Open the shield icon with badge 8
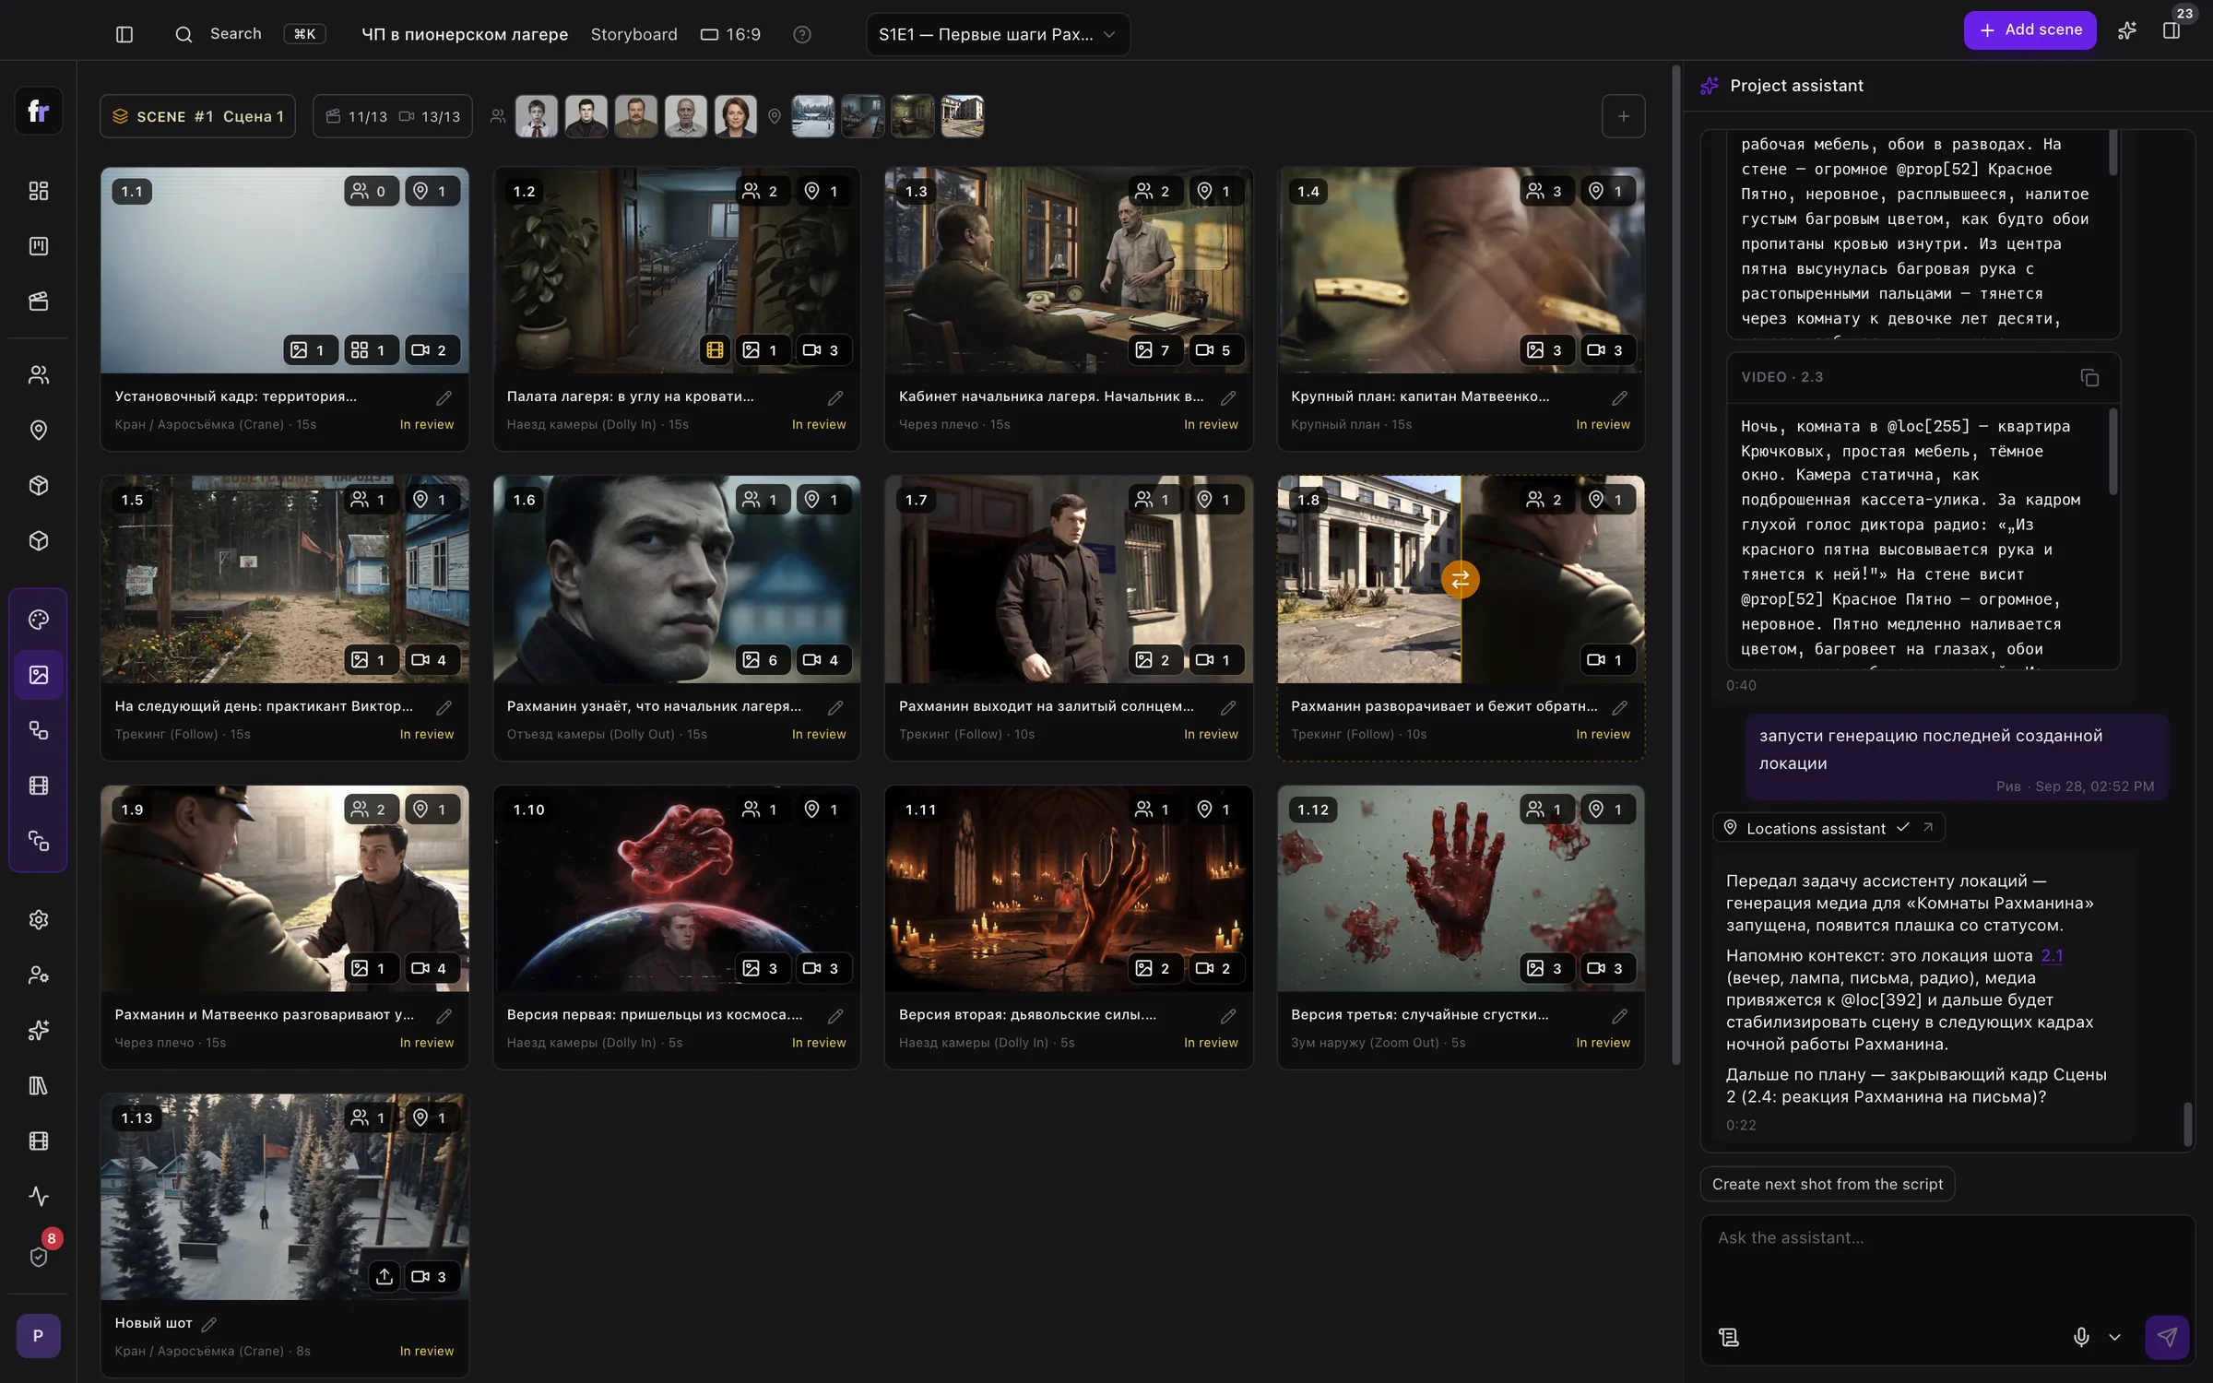Screen dimensions: 2213x1383 pos(39,1257)
